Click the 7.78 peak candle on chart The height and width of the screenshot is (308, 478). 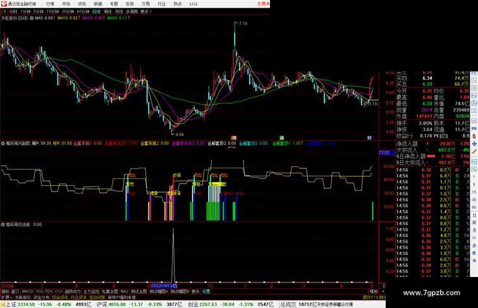pos(235,34)
